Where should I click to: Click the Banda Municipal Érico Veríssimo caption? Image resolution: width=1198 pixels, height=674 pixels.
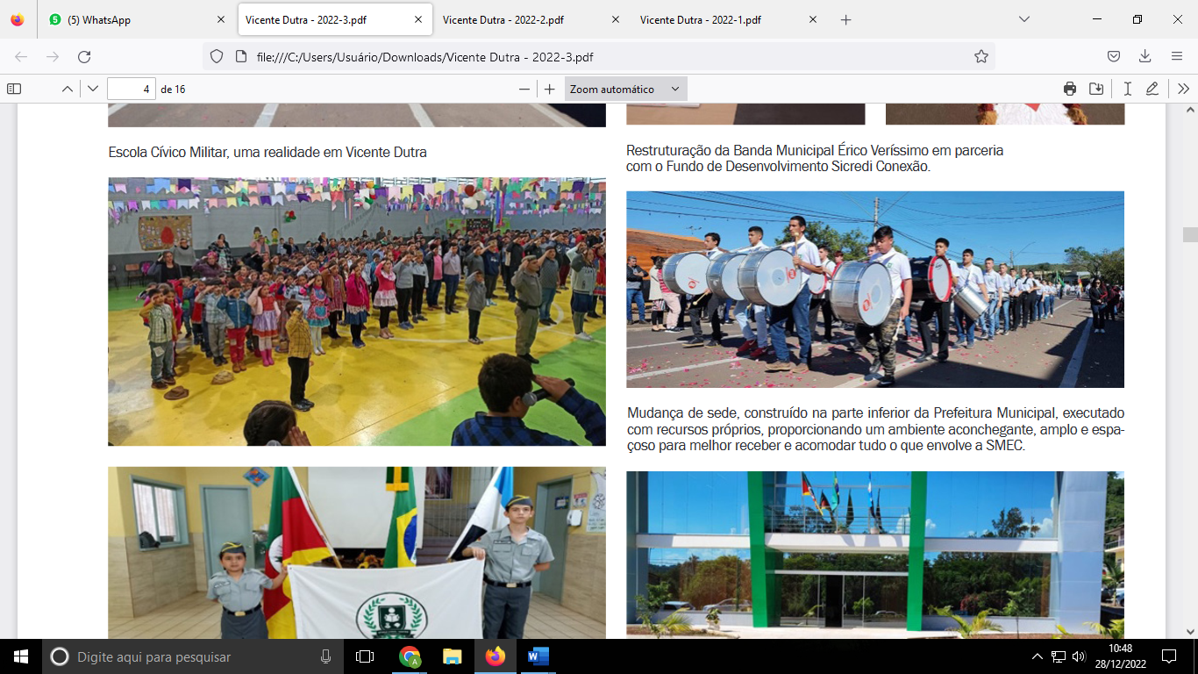pos(815,159)
